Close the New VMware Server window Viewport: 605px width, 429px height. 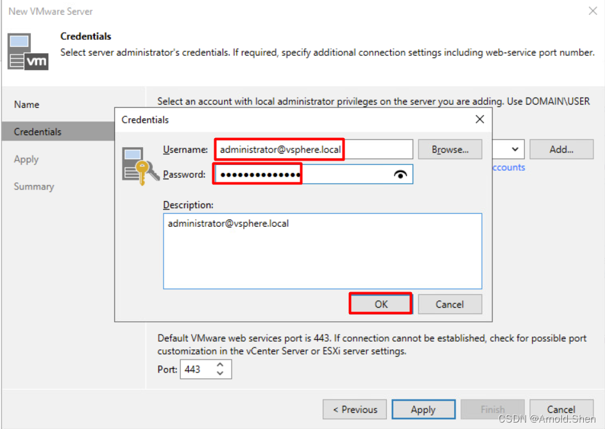click(x=593, y=11)
